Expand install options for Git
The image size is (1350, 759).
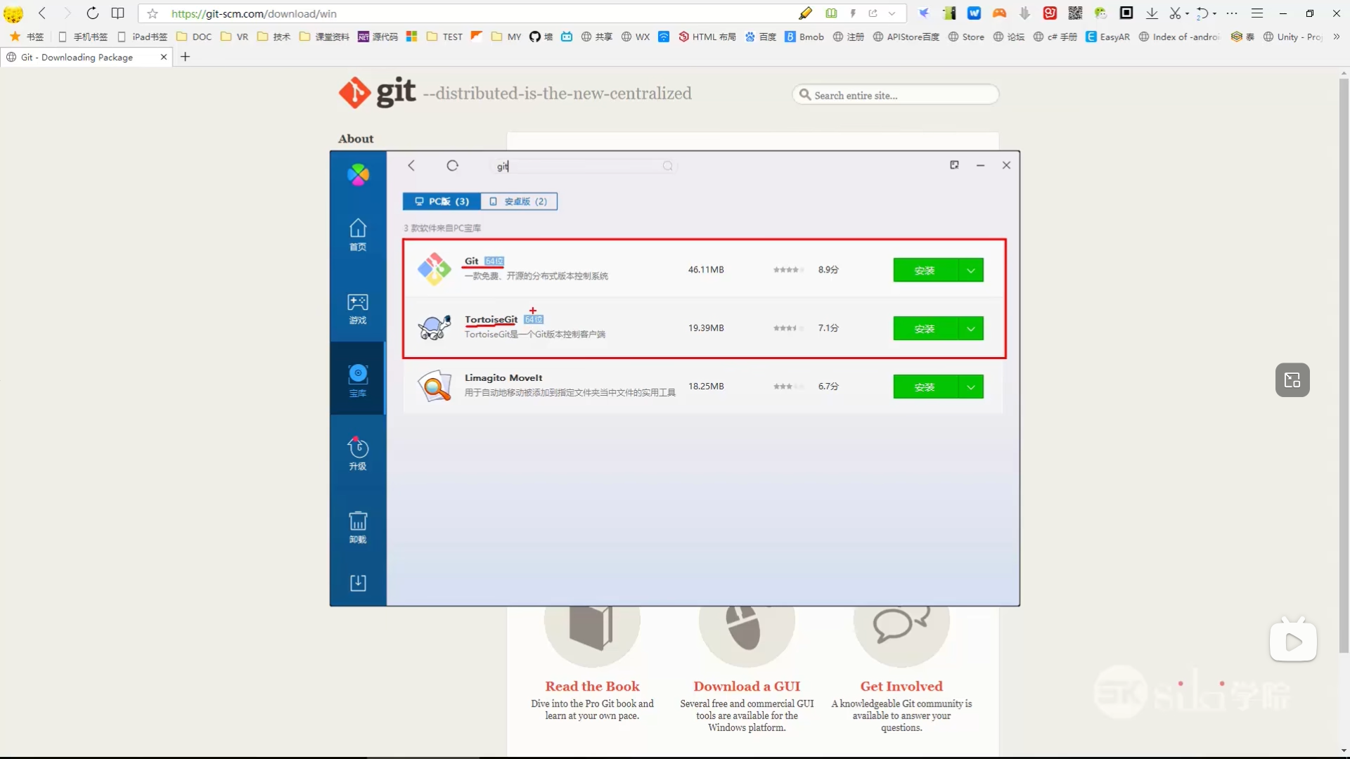971,271
